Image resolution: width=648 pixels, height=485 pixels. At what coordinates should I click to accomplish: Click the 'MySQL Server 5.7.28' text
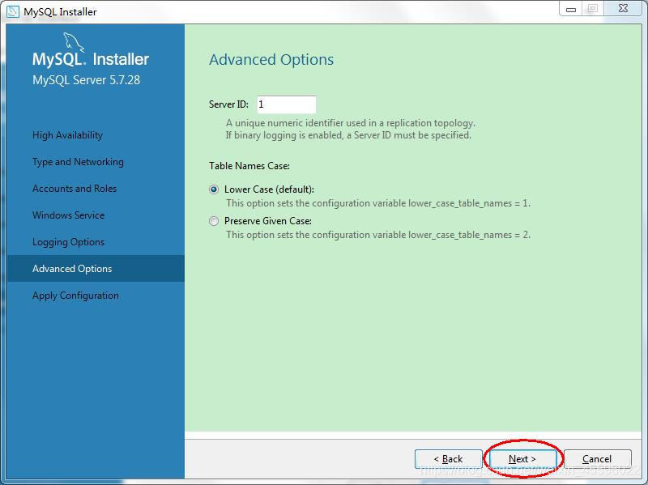tap(87, 80)
